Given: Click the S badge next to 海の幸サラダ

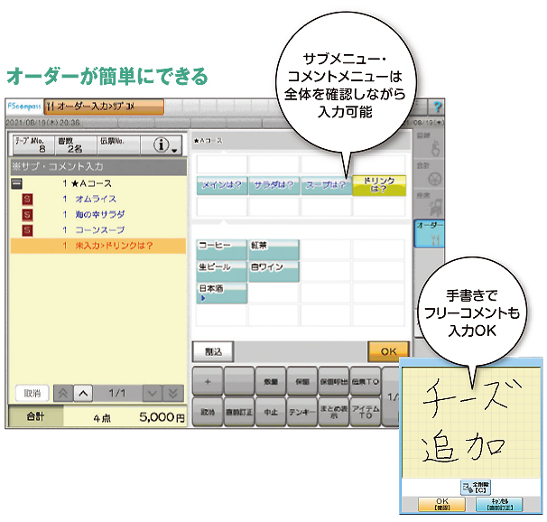Looking at the screenshot, I should (x=27, y=214).
